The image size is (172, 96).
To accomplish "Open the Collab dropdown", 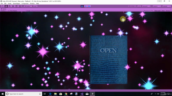I will click(132, 6).
